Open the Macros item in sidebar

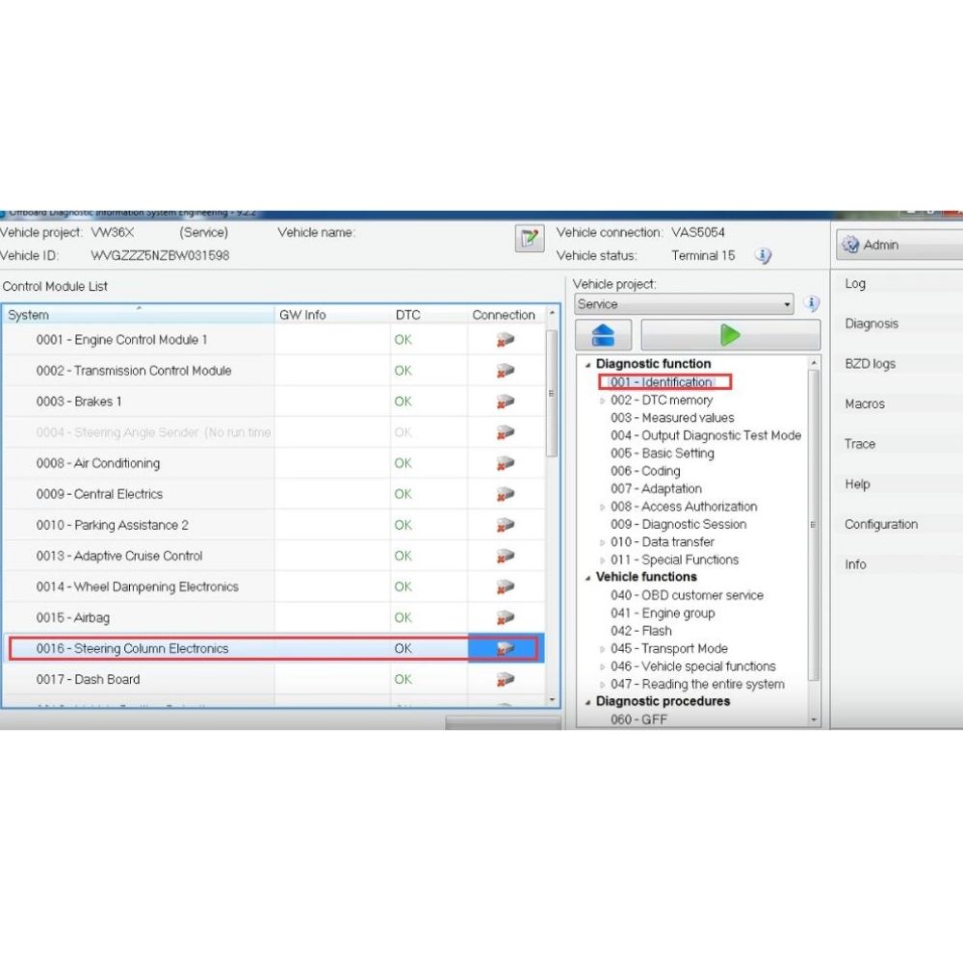coord(864,404)
